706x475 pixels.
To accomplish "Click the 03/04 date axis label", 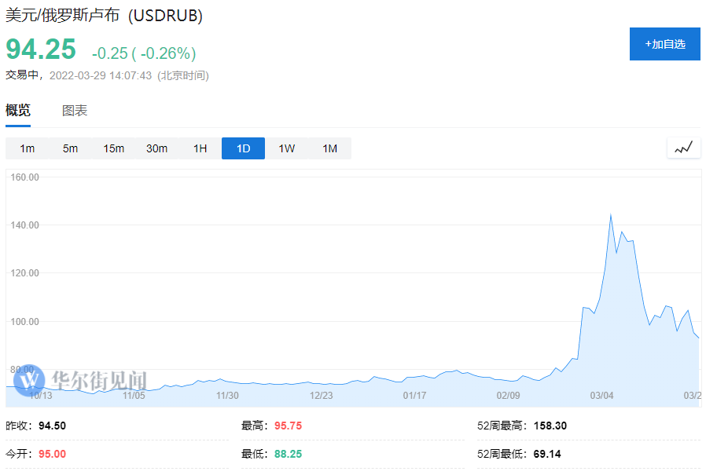I will 602,396.
